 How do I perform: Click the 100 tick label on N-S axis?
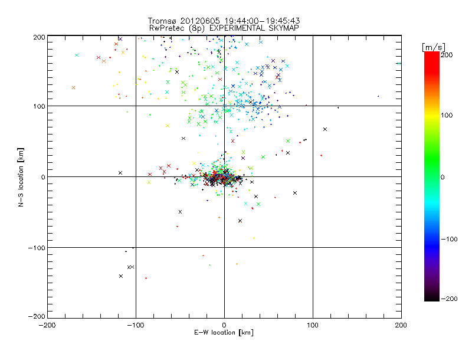point(39,106)
